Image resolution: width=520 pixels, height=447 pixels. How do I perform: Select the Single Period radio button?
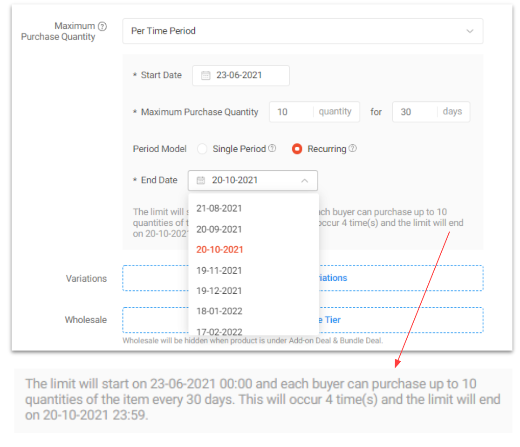[202, 149]
